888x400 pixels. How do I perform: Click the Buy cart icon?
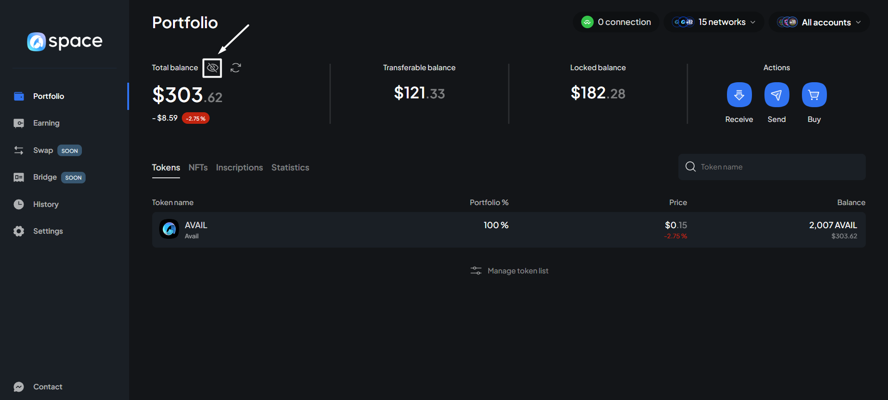814,95
